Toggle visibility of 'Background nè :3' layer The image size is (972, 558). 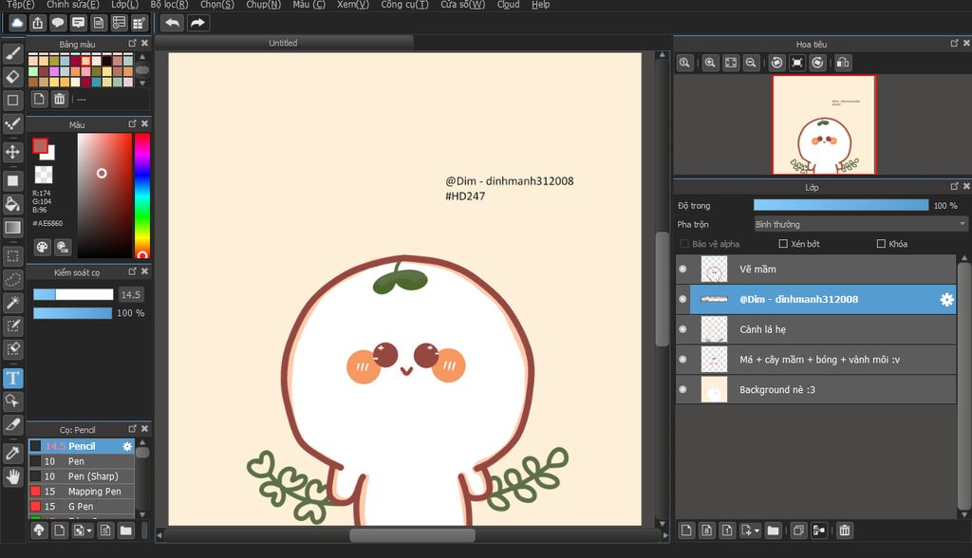point(682,389)
